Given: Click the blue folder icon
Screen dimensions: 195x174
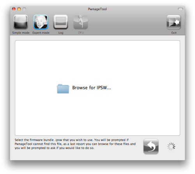Looking at the screenshot, I should click(x=63, y=89).
